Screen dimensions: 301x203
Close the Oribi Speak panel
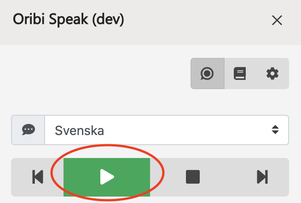pyautogui.click(x=277, y=20)
